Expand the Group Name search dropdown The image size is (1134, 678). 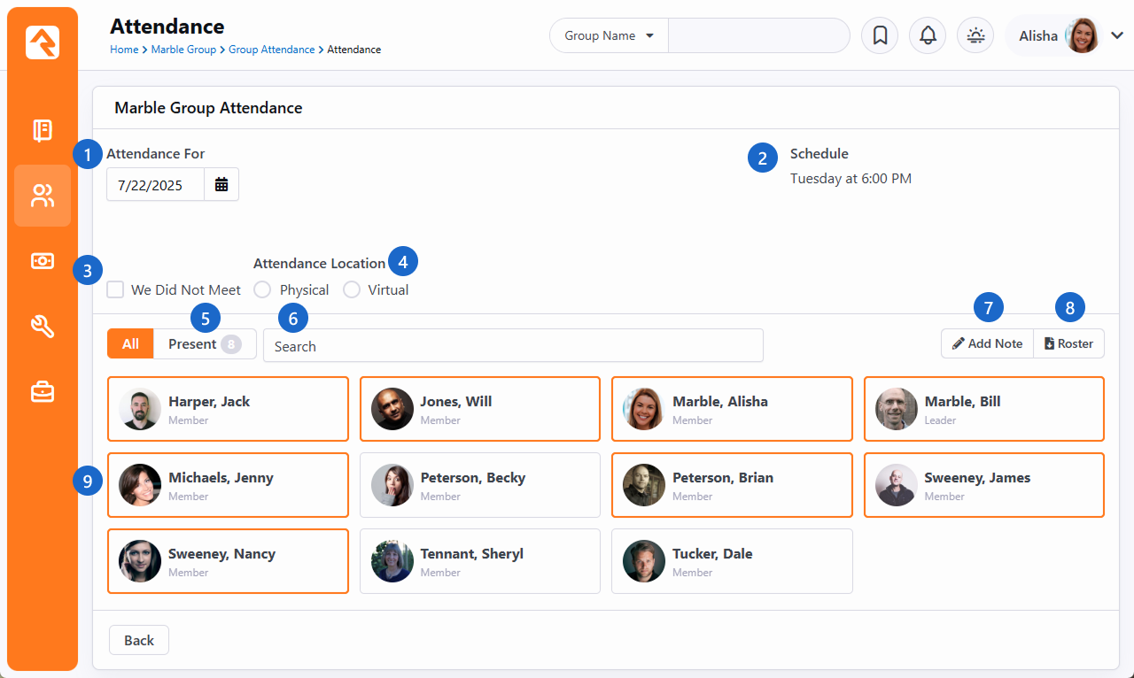[610, 36]
